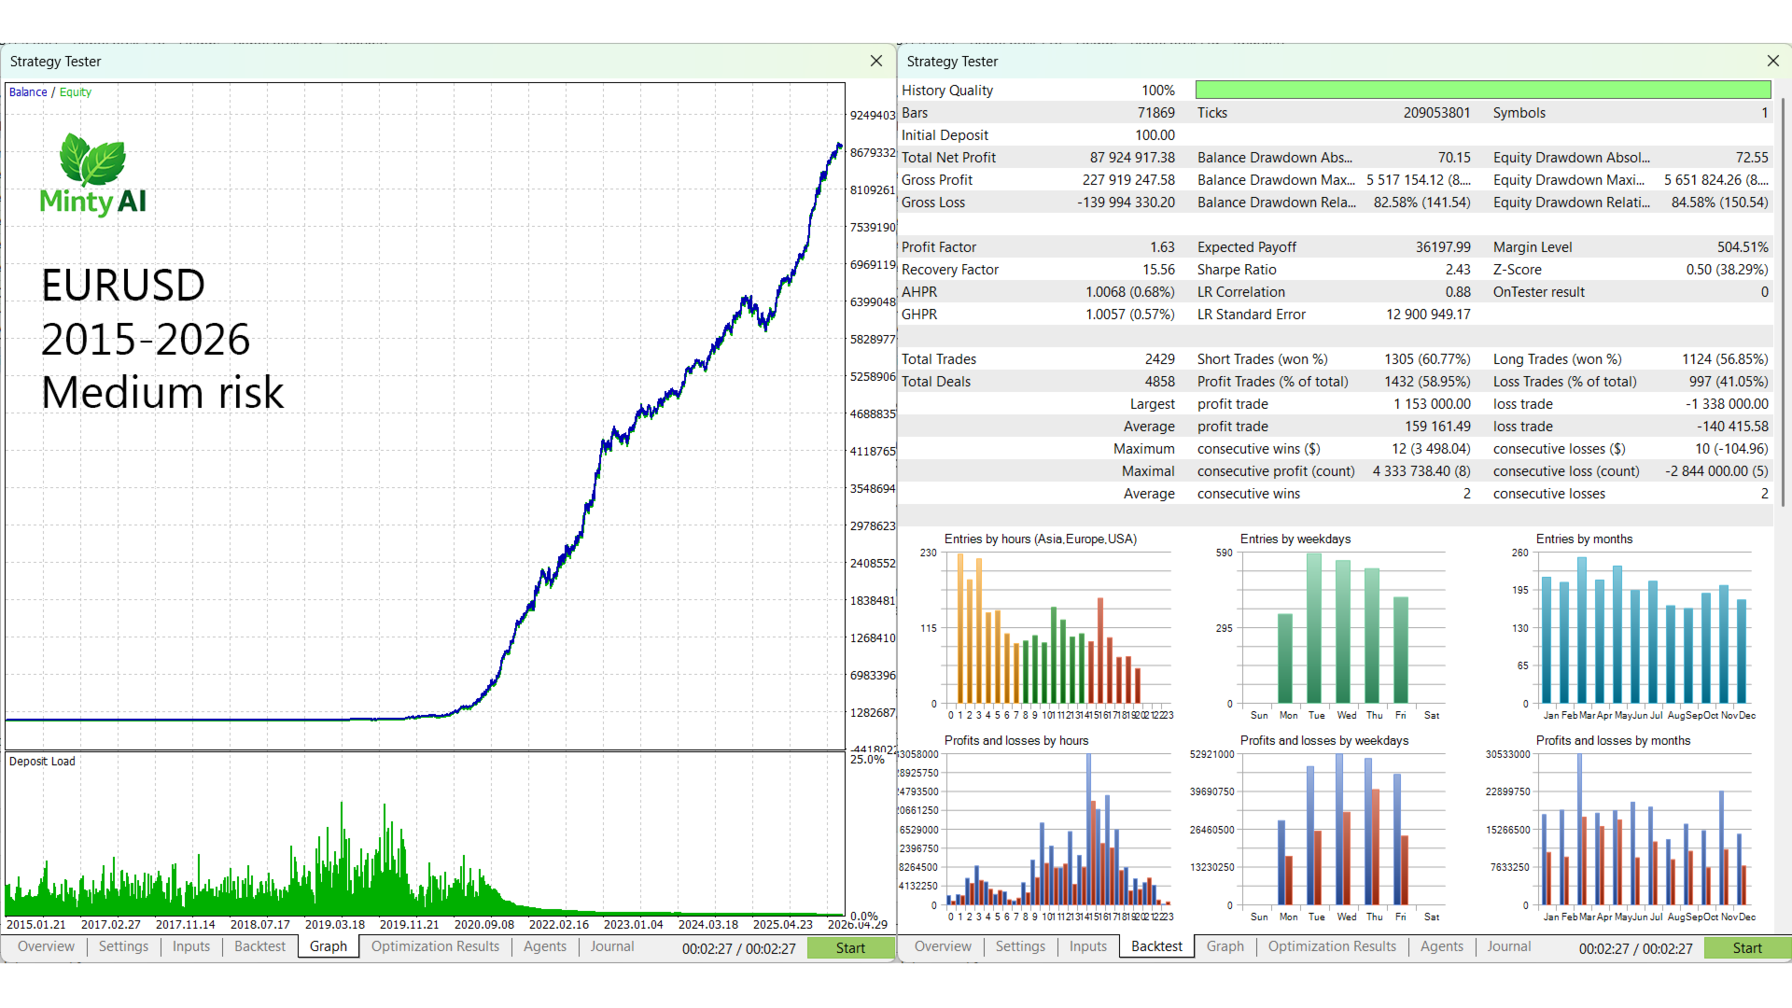Image resolution: width=1792 pixels, height=1008 pixels.
Task: Open Settings tab in right panel
Action: click(1020, 946)
